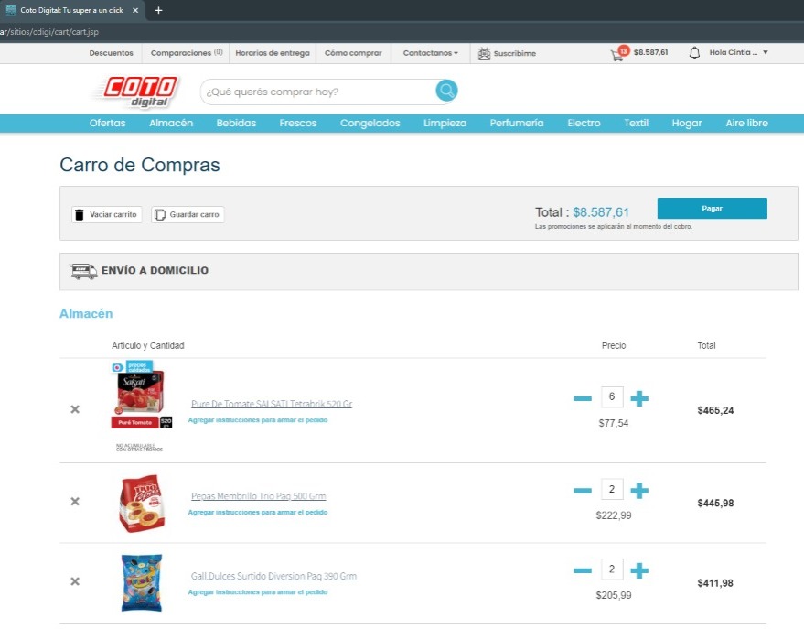This screenshot has height=629, width=804.
Task: Focus the product search field
Action: 318,92
